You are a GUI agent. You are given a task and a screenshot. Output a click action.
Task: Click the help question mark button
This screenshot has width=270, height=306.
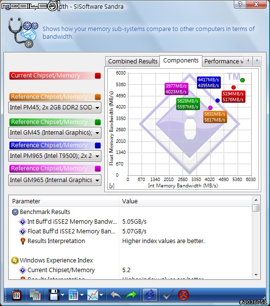point(240,4)
